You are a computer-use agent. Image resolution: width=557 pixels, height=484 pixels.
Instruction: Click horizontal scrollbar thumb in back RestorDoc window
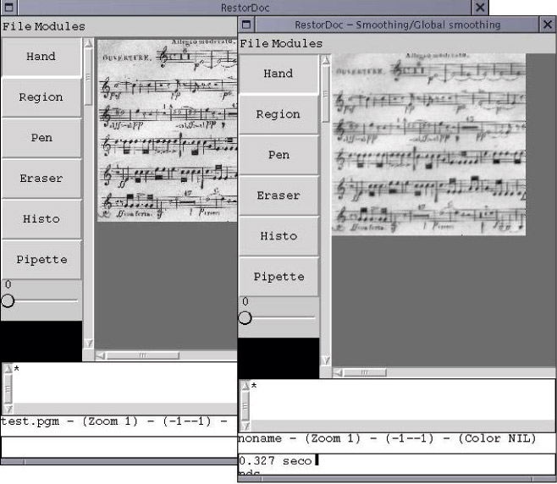click(x=143, y=355)
